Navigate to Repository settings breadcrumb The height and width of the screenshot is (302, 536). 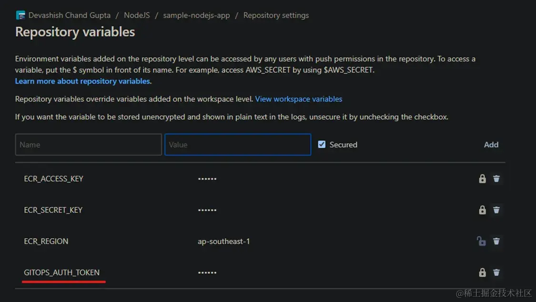[276, 15]
